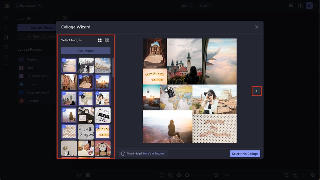Select the Everyday Fresh Start thumbnail
The width and height of the screenshot is (320, 180).
click(x=102, y=115)
